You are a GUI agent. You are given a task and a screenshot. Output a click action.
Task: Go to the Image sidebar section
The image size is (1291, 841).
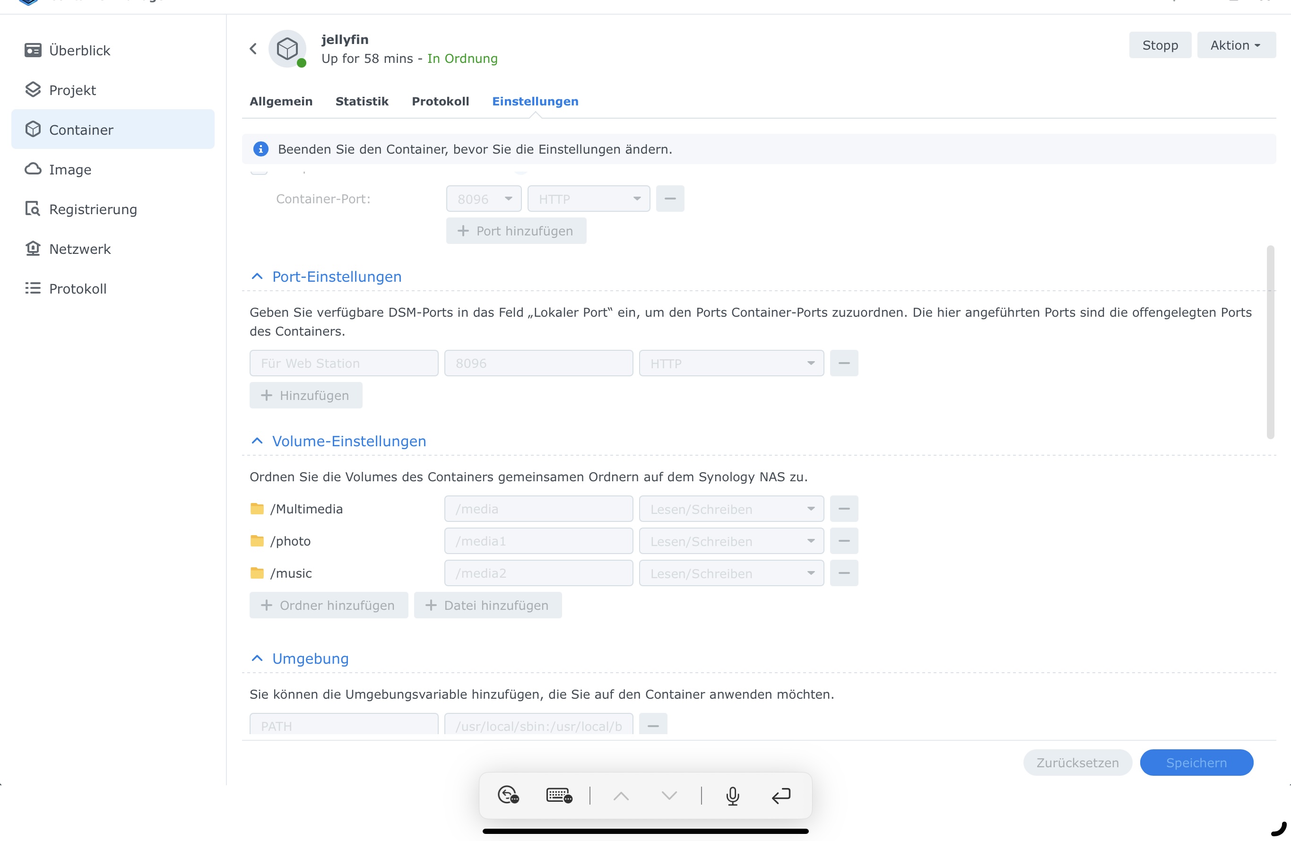[70, 169]
